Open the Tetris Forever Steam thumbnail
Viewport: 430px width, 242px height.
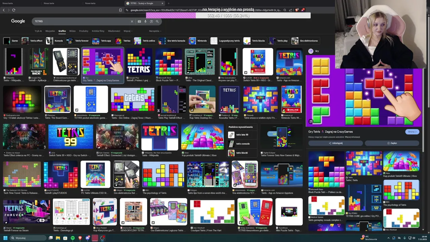click(27, 212)
